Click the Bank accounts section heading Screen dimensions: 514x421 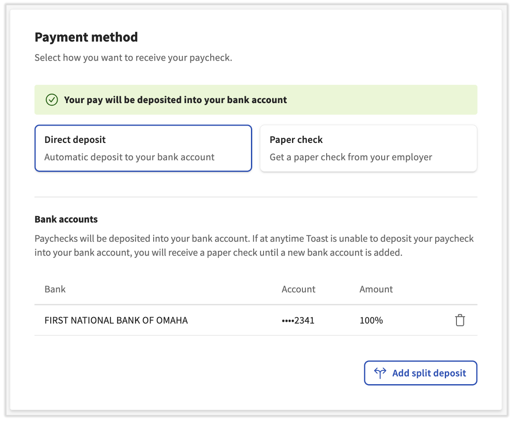click(66, 219)
